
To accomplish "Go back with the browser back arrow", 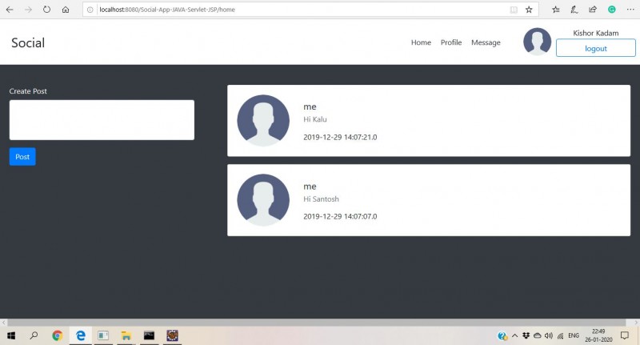I will pyautogui.click(x=10, y=10).
